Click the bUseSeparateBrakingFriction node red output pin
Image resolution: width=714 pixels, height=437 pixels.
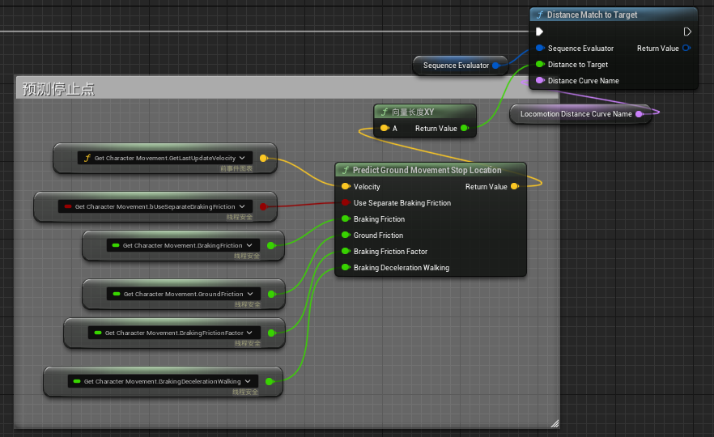[x=263, y=206]
